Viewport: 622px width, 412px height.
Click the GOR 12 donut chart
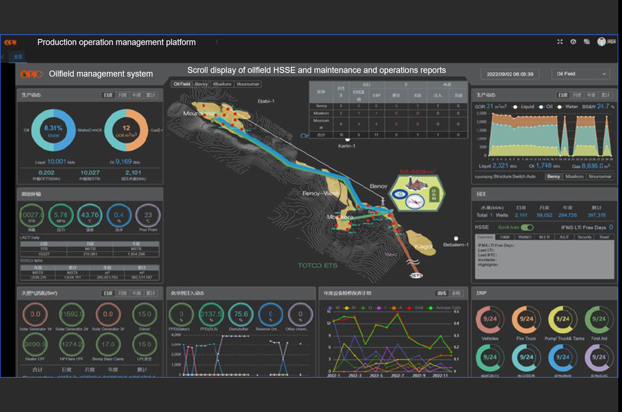pyautogui.click(x=126, y=130)
